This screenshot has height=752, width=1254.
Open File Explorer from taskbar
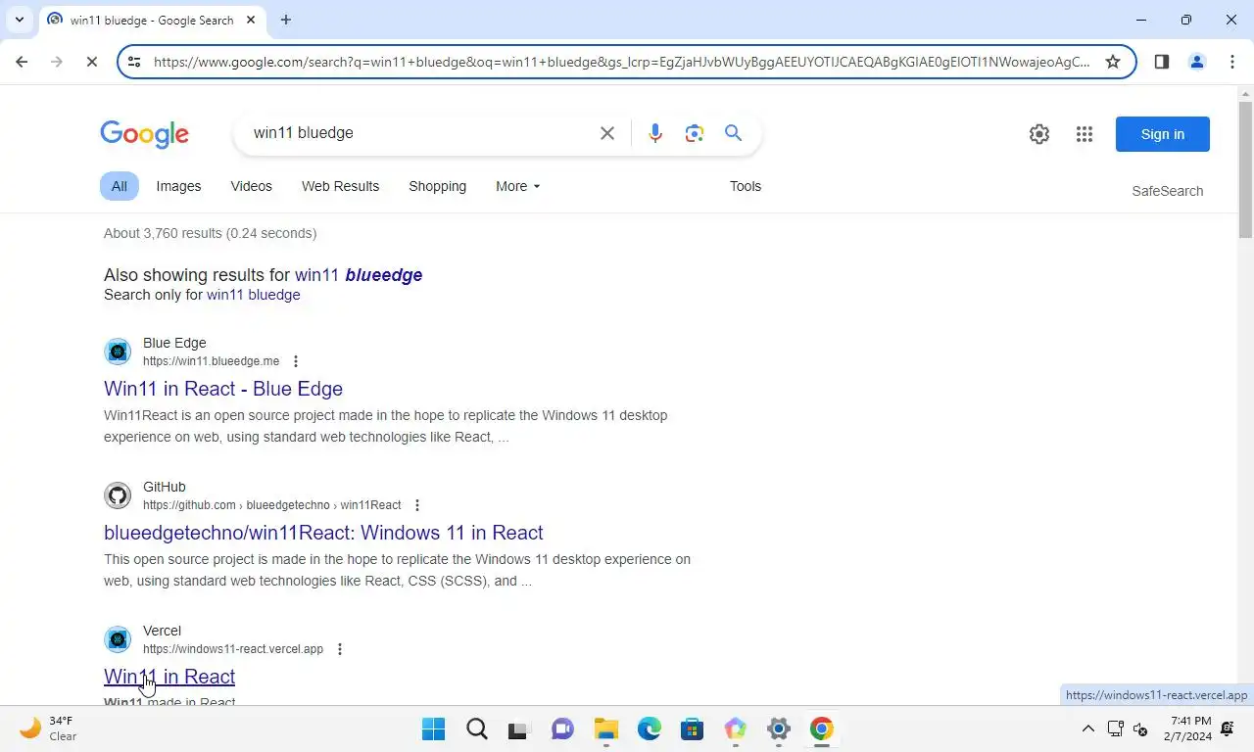pyautogui.click(x=606, y=728)
